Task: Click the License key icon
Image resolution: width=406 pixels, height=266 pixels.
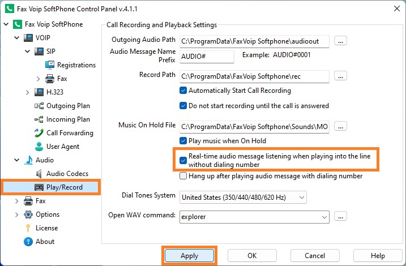Action: 28,228
